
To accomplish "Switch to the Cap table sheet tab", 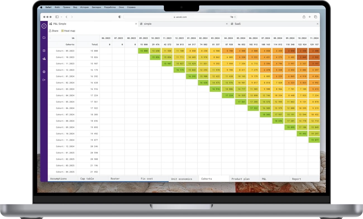I will point(87,179).
